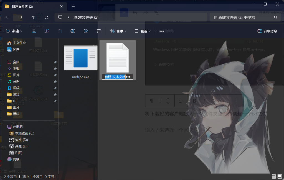Screen dimensions: 284x180
Task: Click the Share icon in toolbar
Action: pos(86,31)
